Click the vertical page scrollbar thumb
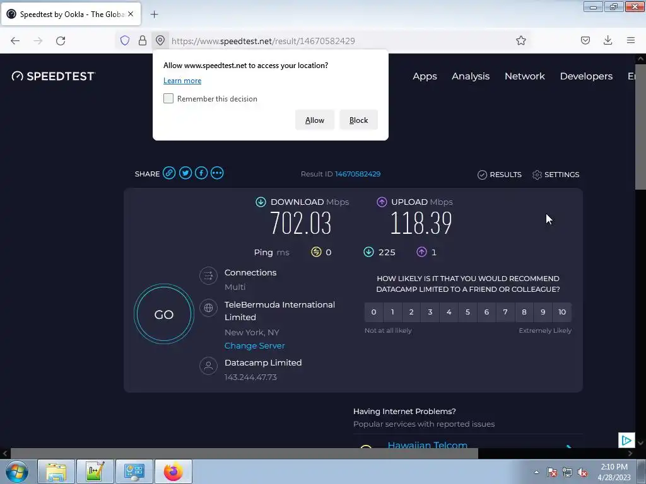This screenshot has width=646, height=484. pos(640,127)
